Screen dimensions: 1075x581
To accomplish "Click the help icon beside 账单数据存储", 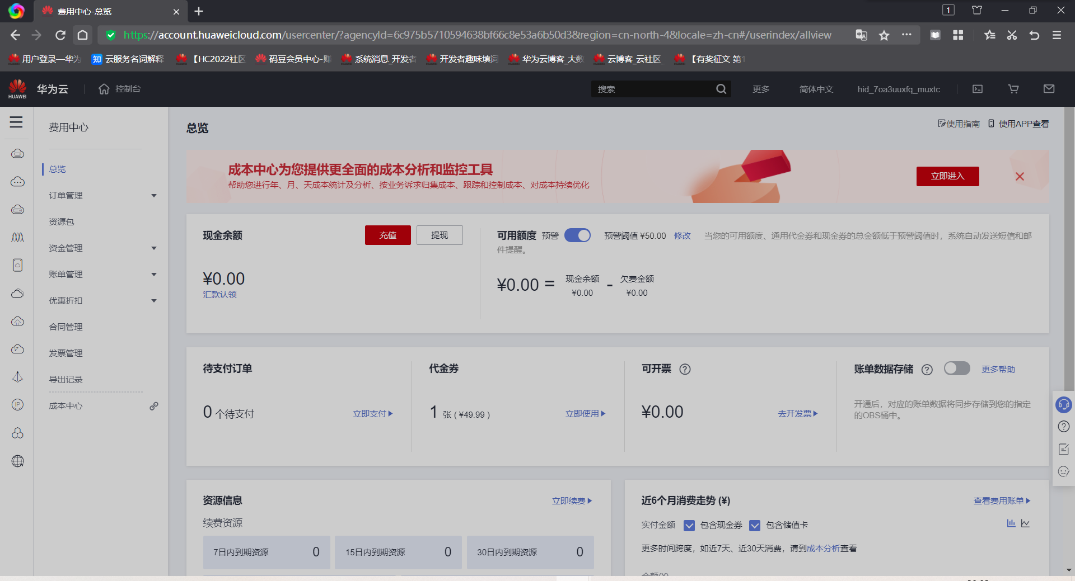I will click(927, 370).
